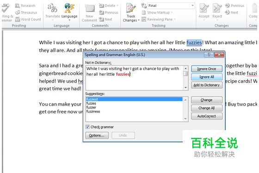Click the Accept change icon
This screenshot has height=173, width=259.
[204, 8]
